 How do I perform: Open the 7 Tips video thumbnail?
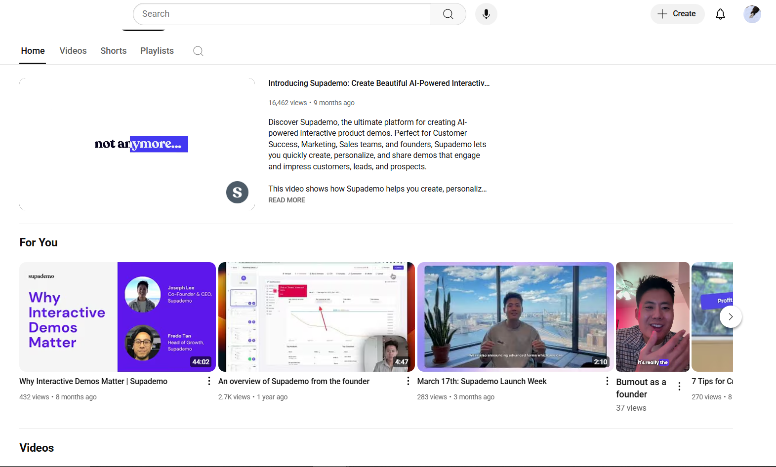click(712, 317)
